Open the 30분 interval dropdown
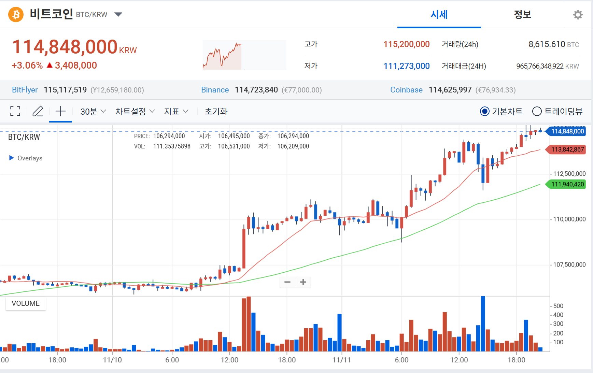This screenshot has height=373, width=593. tap(93, 111)
